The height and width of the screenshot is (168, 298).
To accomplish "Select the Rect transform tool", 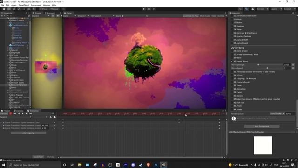I will coord(24,9).
